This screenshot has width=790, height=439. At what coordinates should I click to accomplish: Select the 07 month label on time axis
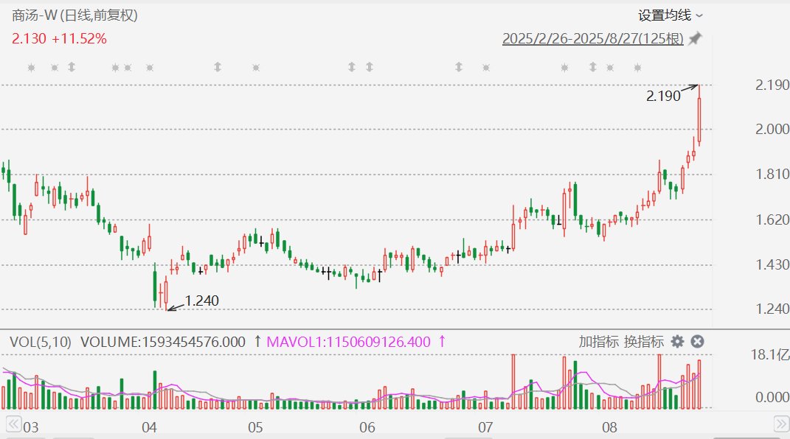(x=485, y=427)
